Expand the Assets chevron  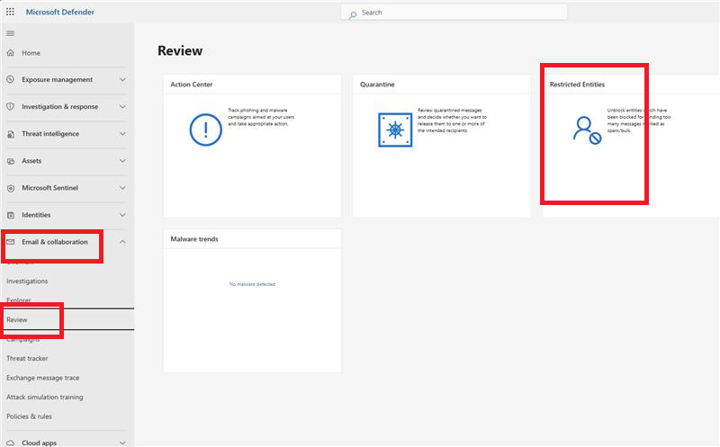point(122,161)
